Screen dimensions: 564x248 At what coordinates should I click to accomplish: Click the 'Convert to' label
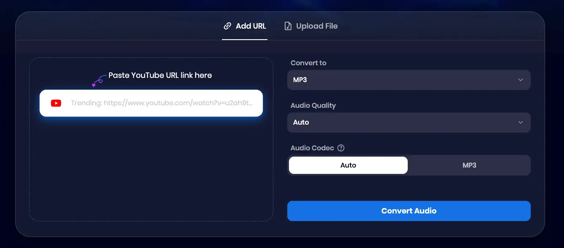pyautogui.click(x=308, y=63)
